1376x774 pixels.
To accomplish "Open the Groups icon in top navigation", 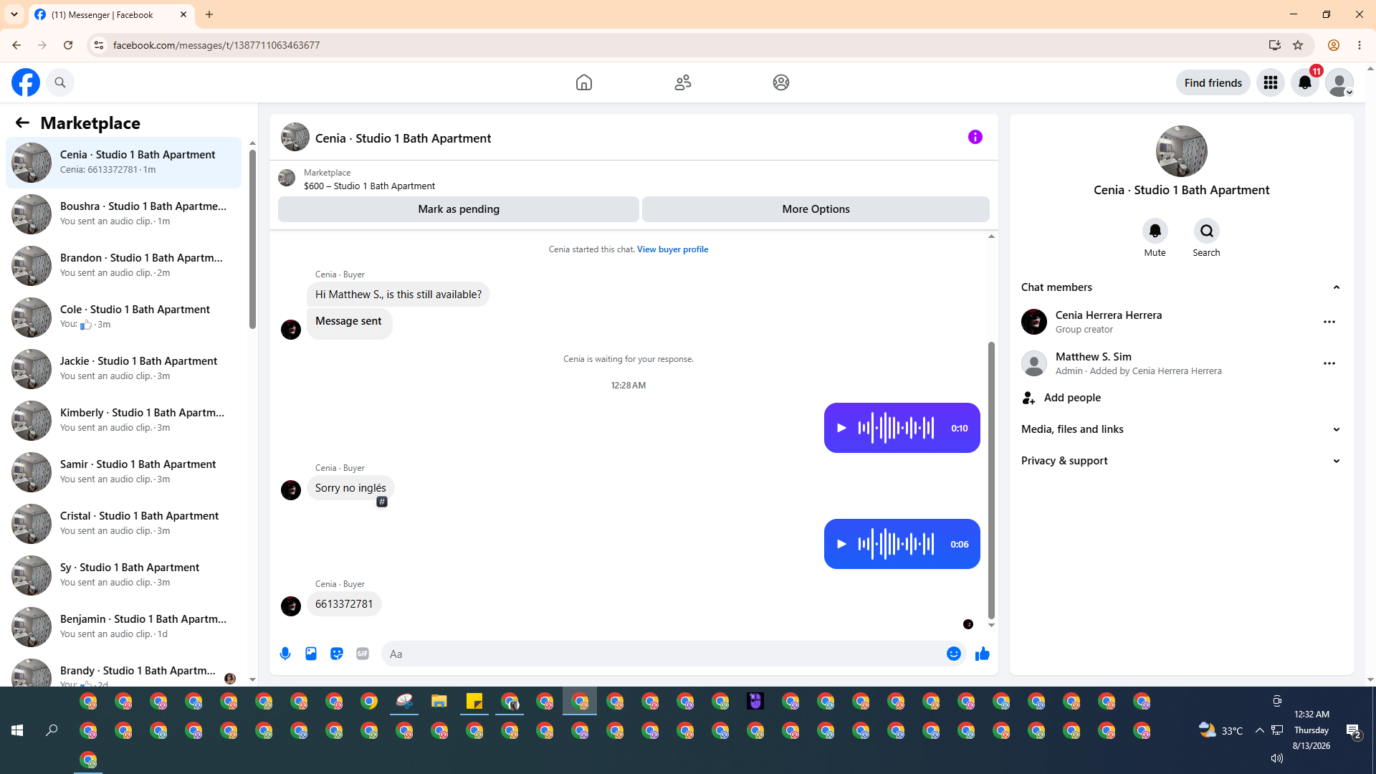I will [781, 82].
